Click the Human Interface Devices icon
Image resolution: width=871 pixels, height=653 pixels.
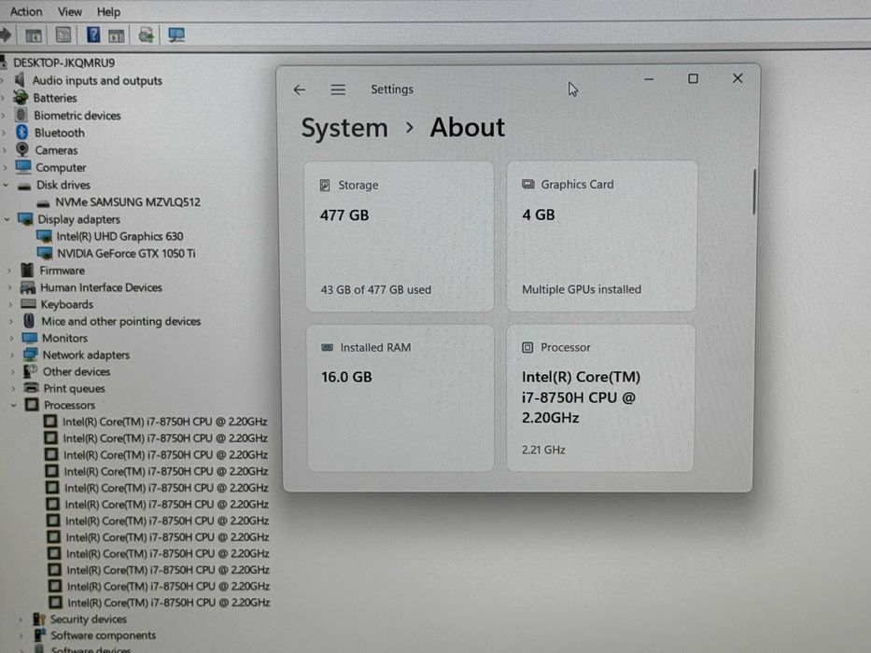click(x=28, y=287)
